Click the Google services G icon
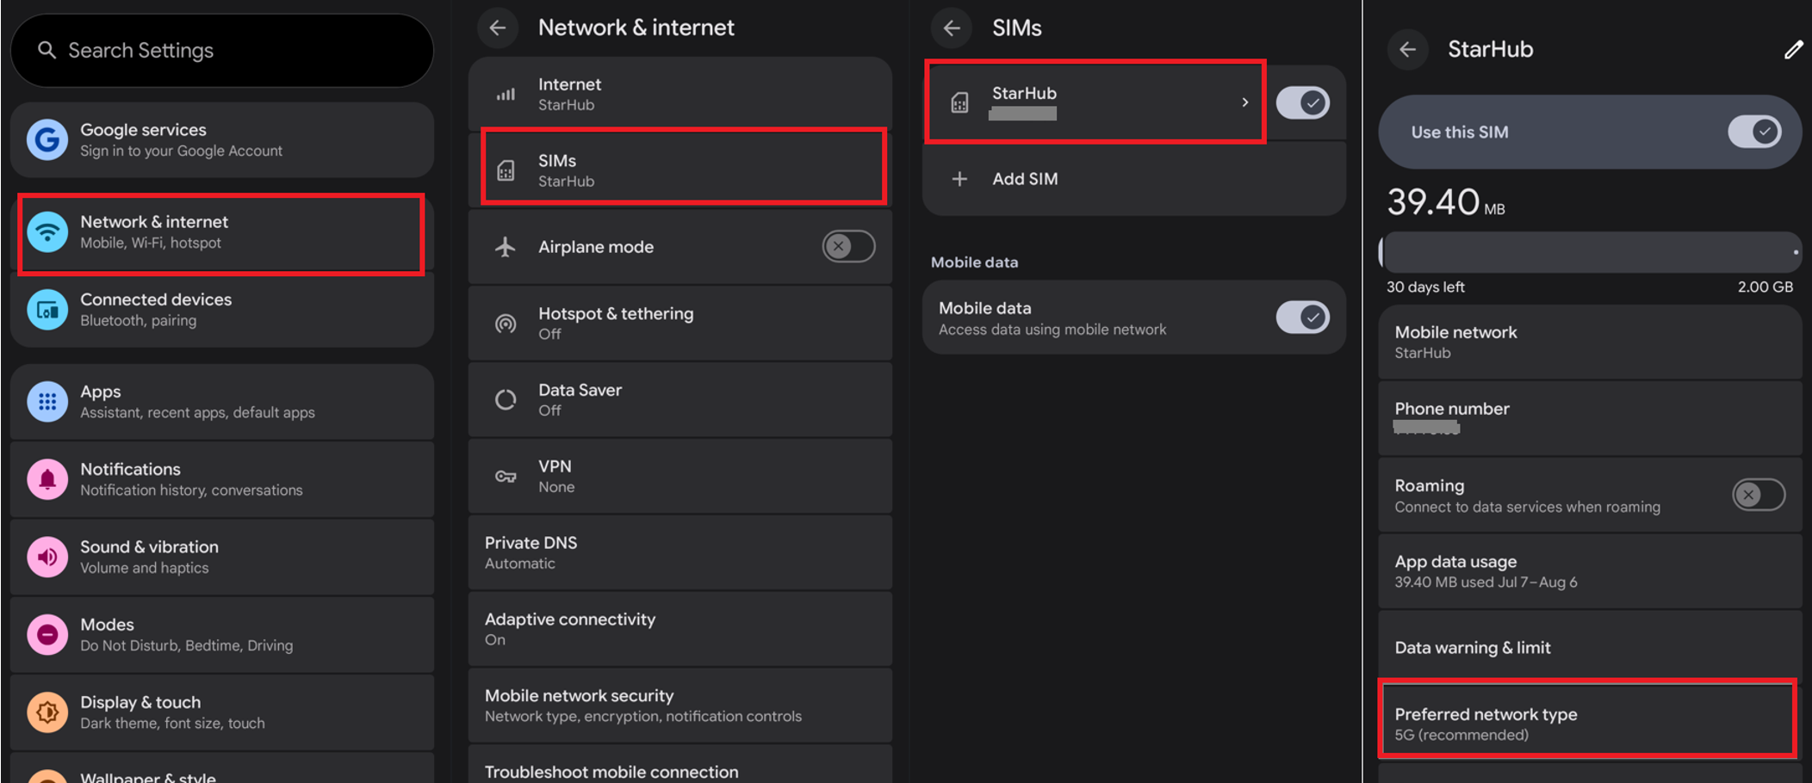1812x783 pixels. (47, 139)
